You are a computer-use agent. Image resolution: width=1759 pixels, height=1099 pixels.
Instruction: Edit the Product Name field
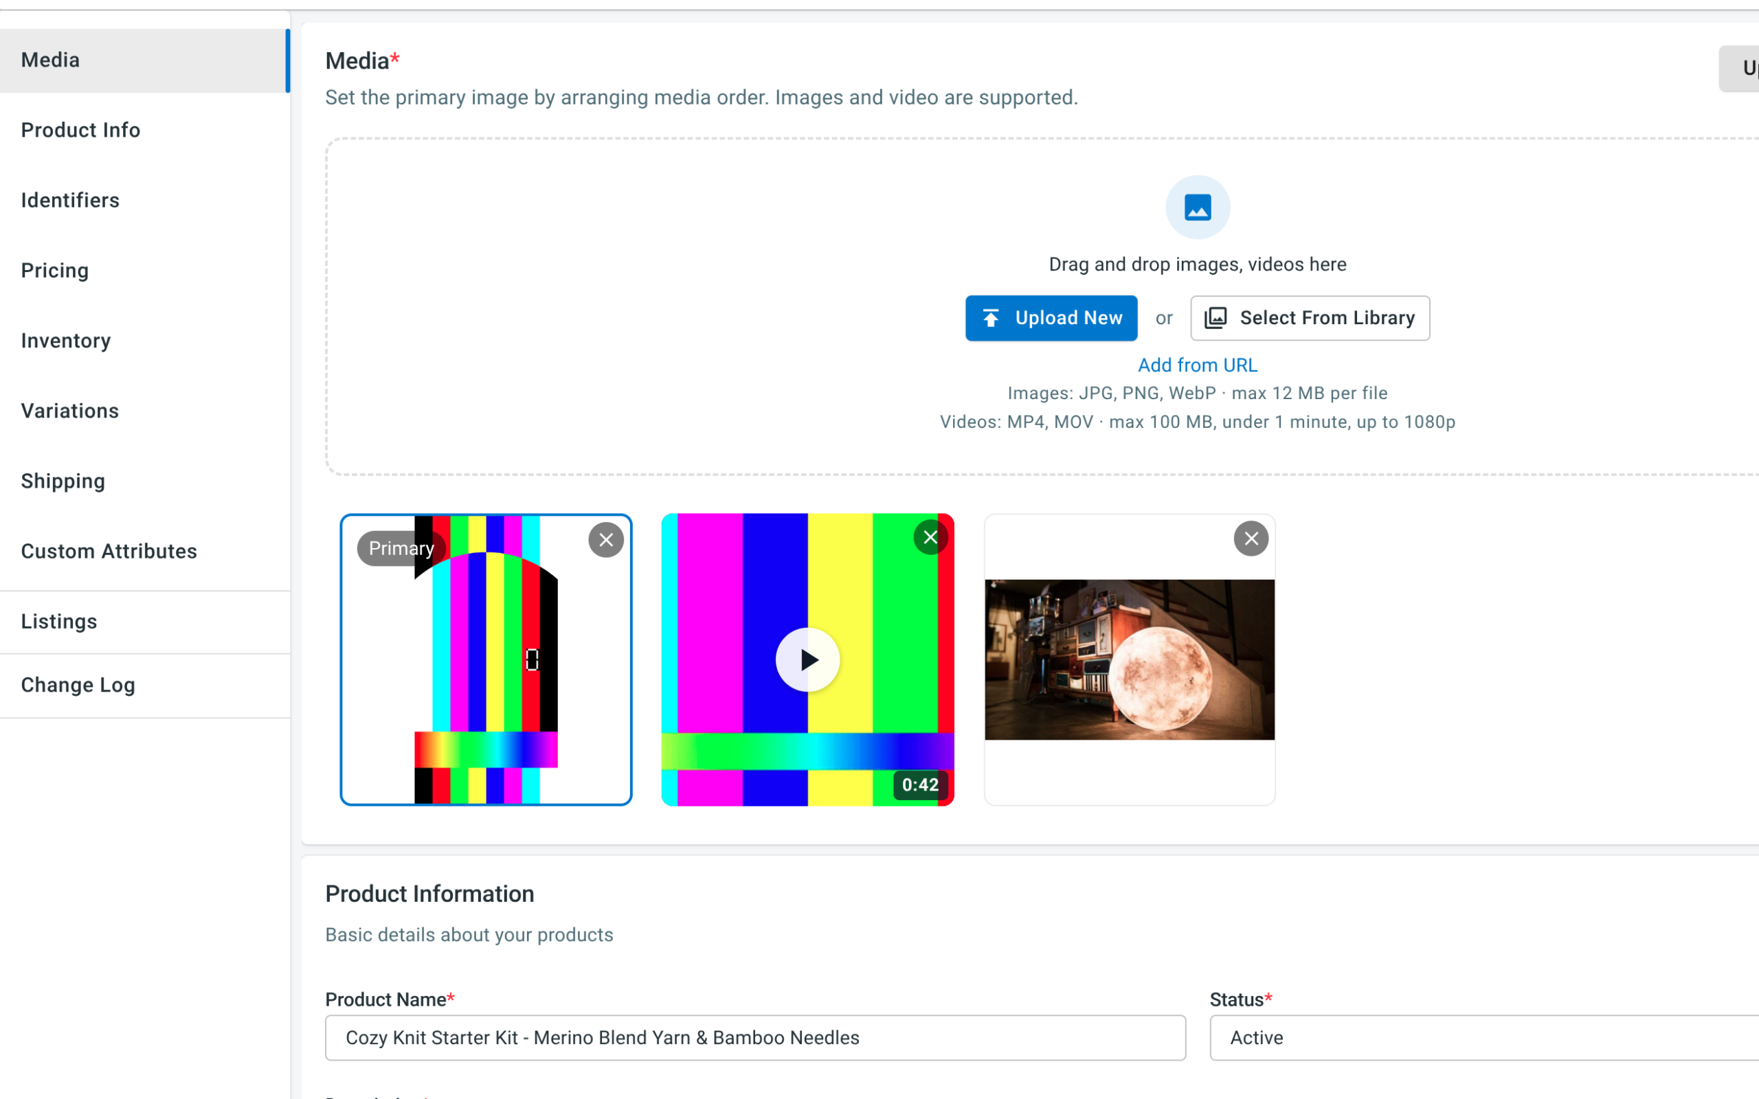pos(755,1038)
